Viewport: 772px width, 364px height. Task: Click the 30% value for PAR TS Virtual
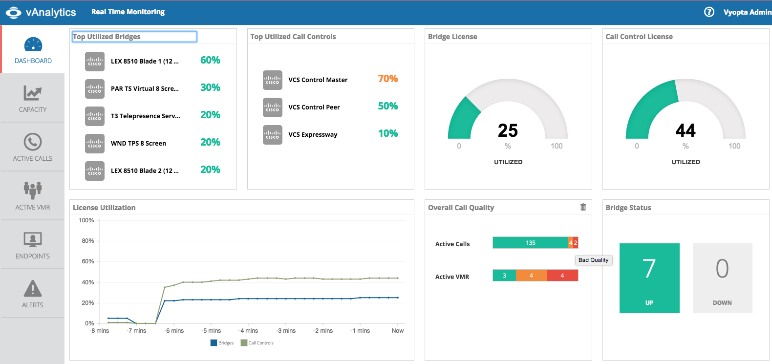pyautogui.click(x=210, y=87)
